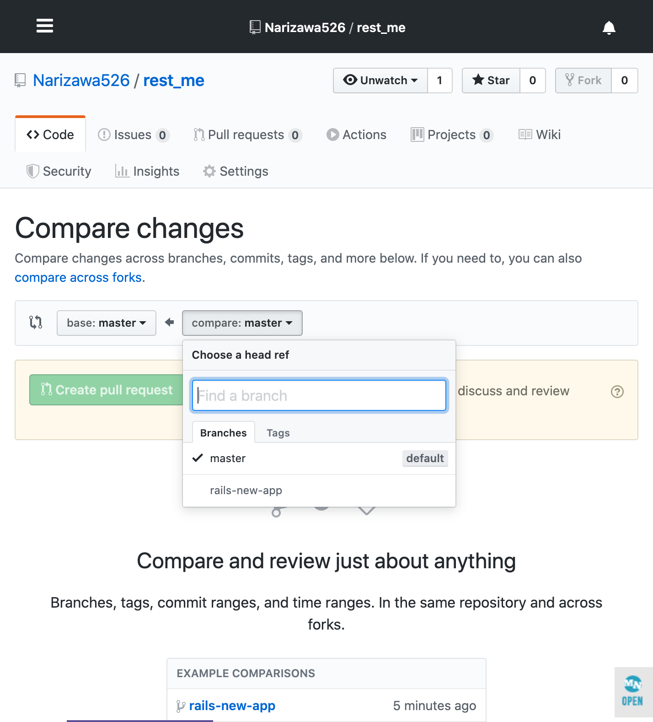Star the repository
Viewport: 653px width, 722px height.
pyautogui.click(x=491, y=81)
